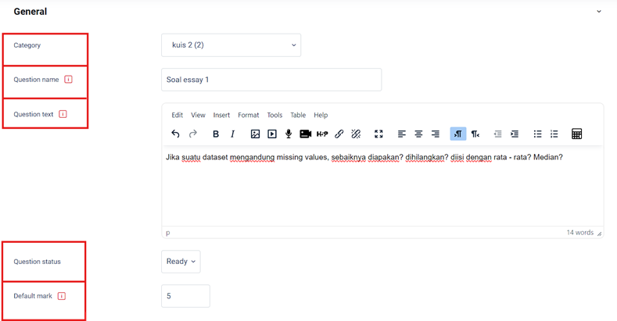
Task: Click the 'p' element path in the status bar
Action: click(168, 233)
